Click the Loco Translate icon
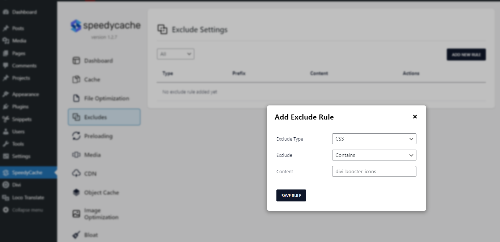The image size is (500, 242). [x=5, y=197]
